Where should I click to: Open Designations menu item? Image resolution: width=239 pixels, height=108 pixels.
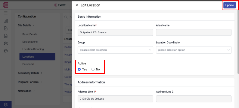click(30, 42)
